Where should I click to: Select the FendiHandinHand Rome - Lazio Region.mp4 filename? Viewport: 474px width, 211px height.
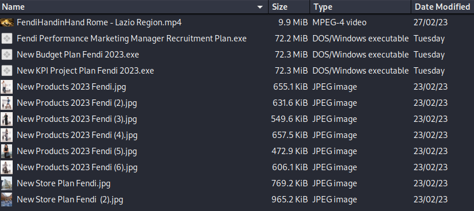(x=99, y=22)
